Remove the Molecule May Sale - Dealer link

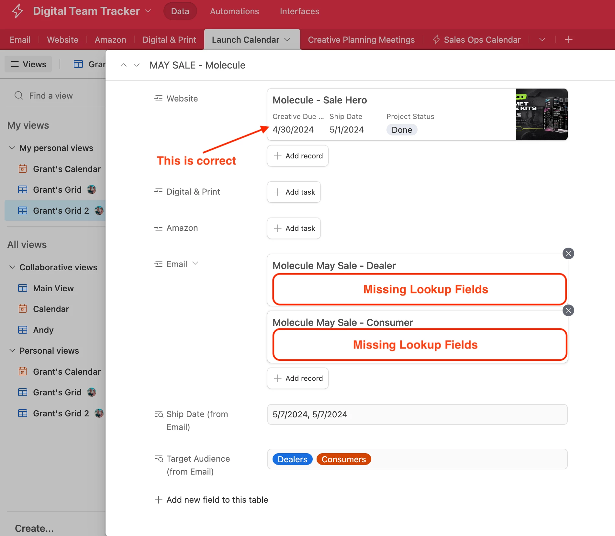[x=568, y=253]
